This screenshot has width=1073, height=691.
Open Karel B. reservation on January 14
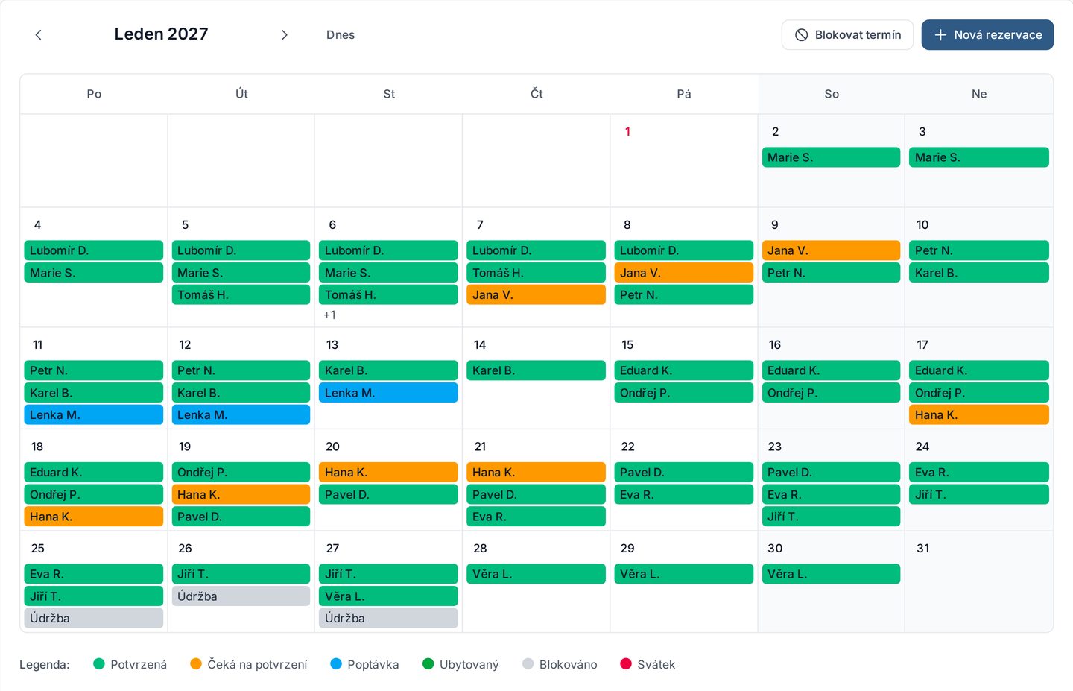pyautogui.click(x=536, y=370)
